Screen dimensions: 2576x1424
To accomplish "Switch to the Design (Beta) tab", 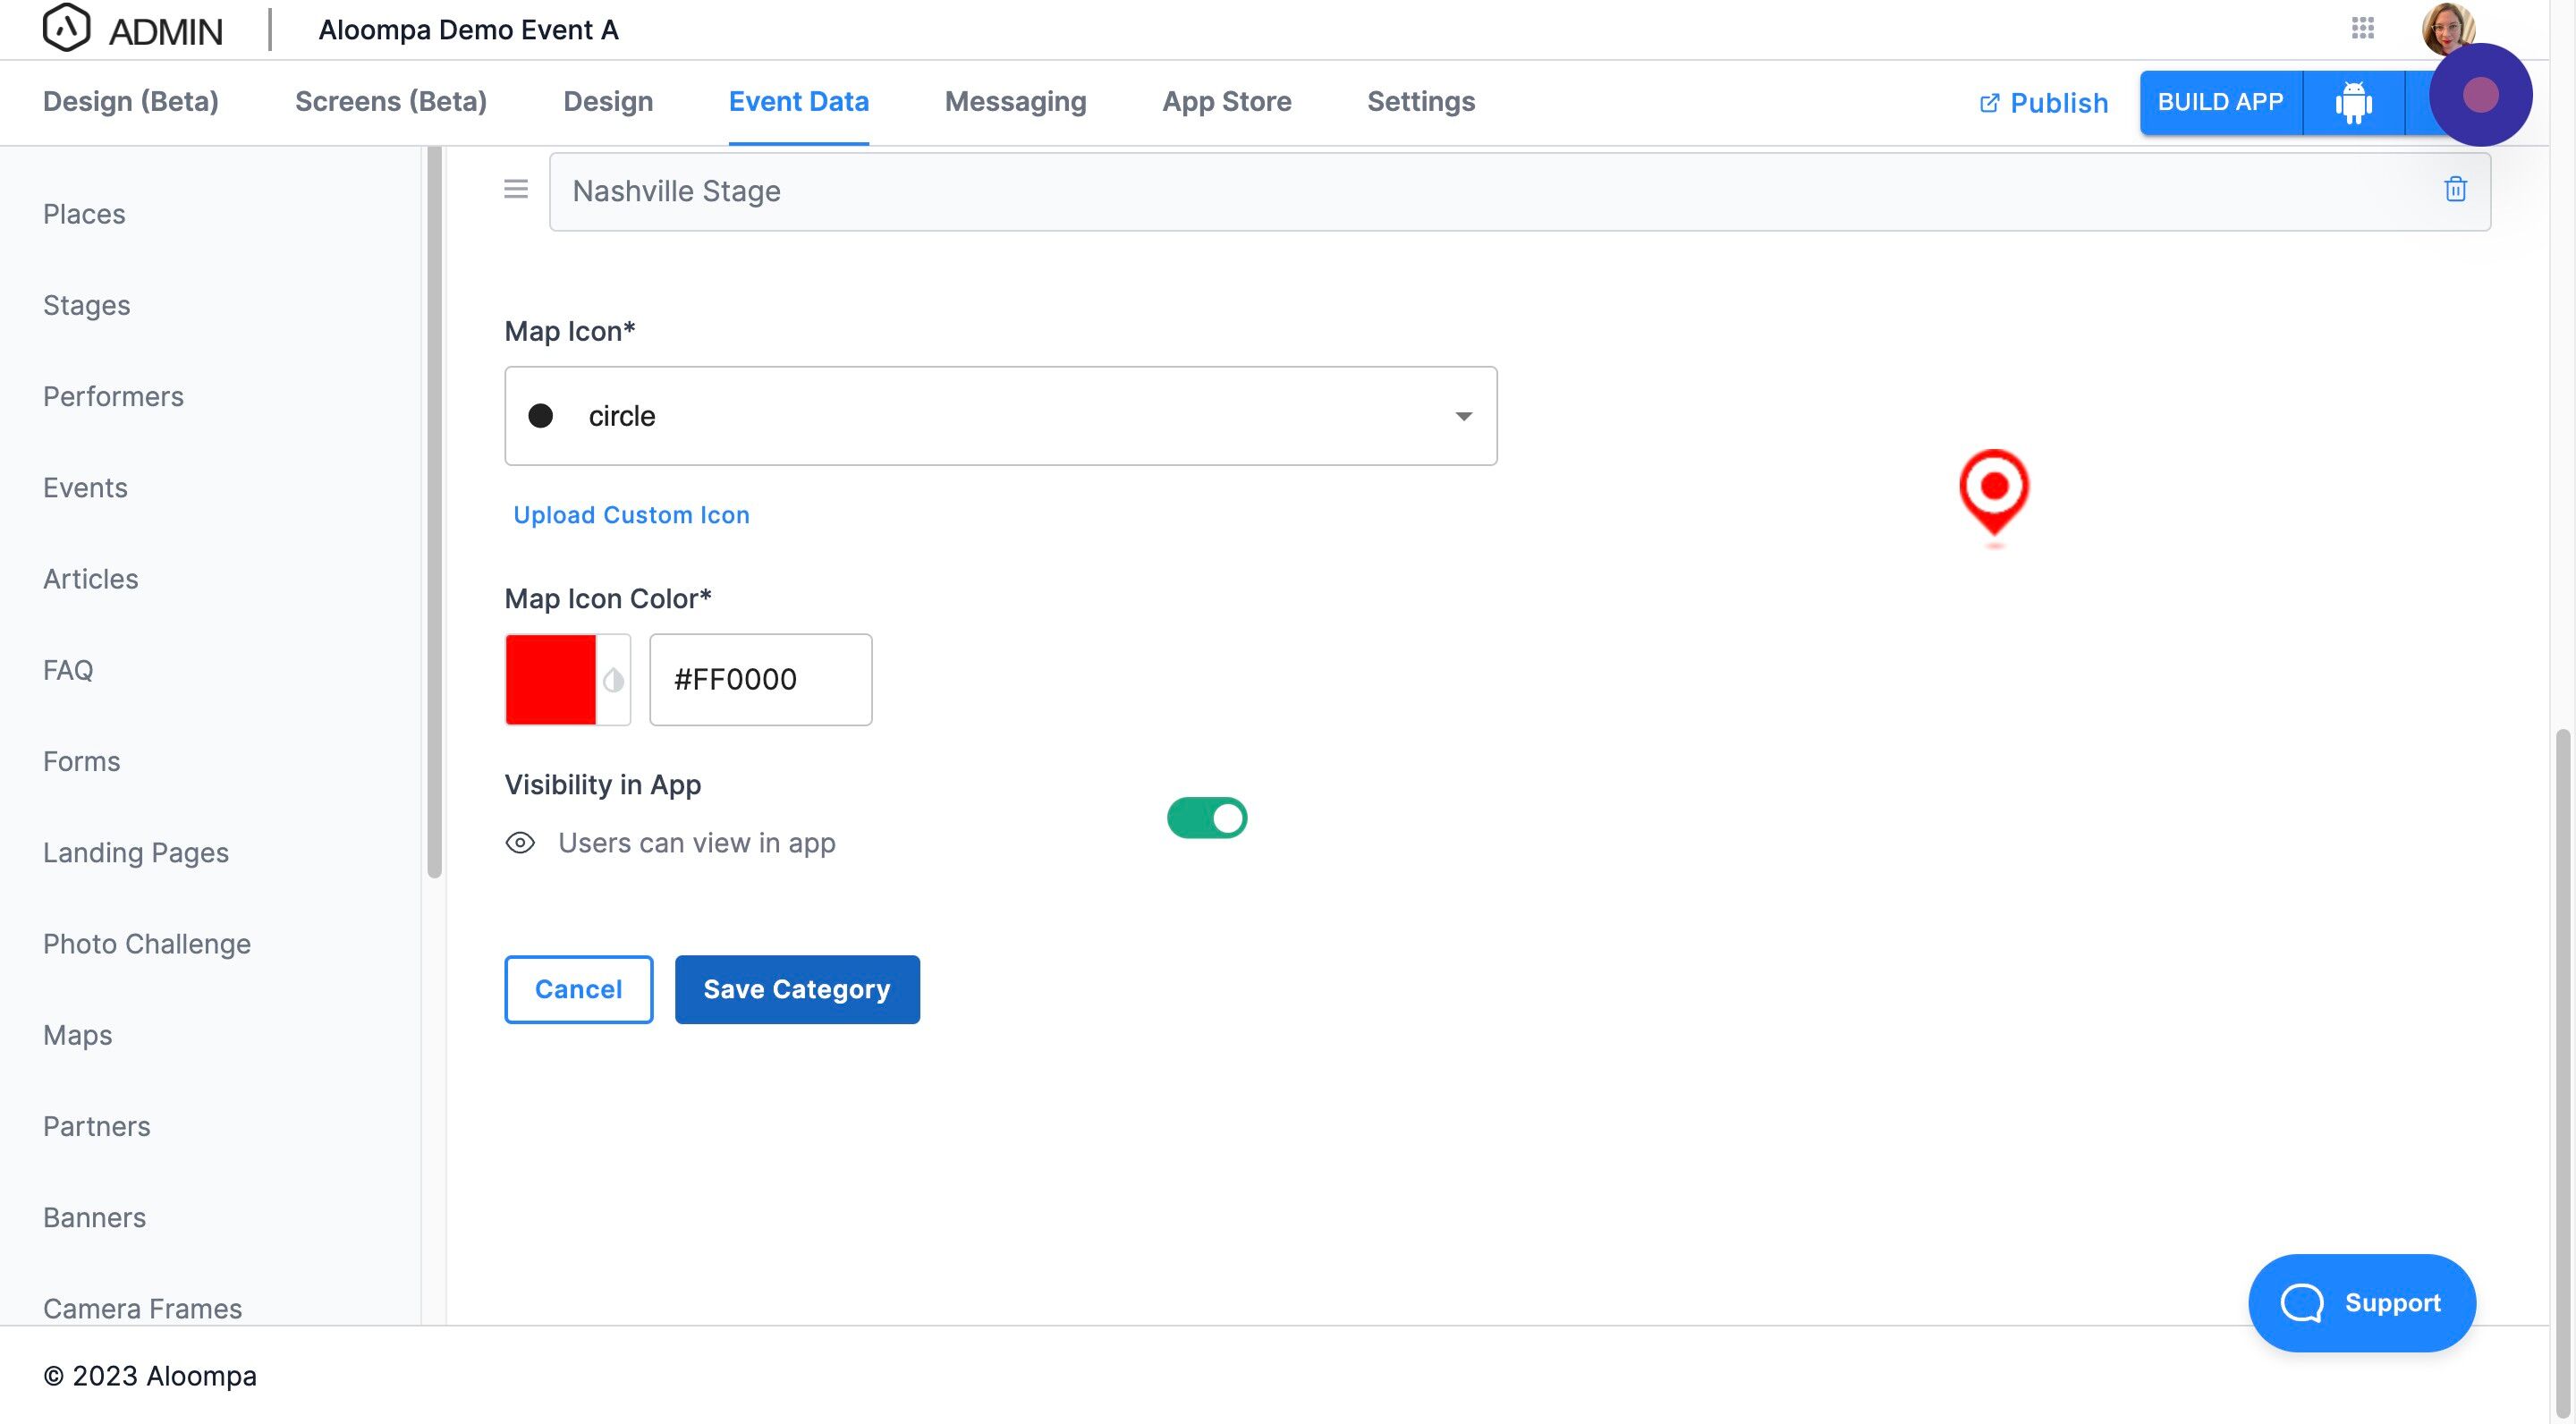I will coord(131,101).
